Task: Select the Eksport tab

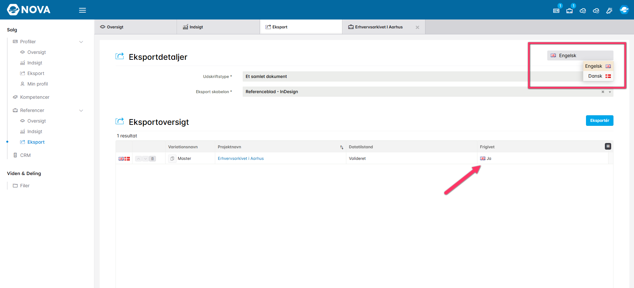Action: point(301,27)
